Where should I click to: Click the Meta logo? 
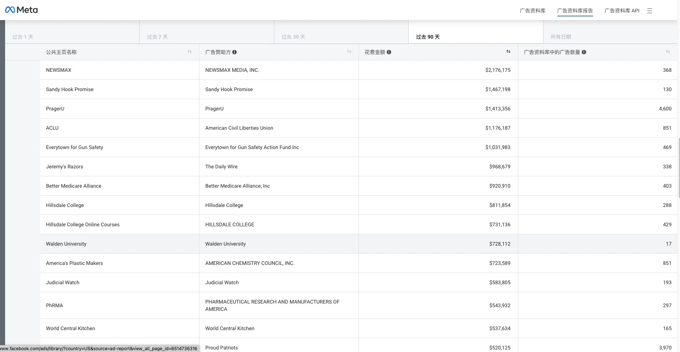(21, 10)
